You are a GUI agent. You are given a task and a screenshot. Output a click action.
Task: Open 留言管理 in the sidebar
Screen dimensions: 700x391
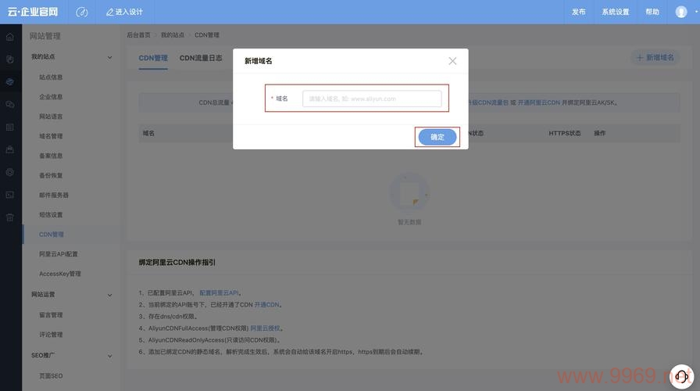pyautogui.click(x=51, y=315)
